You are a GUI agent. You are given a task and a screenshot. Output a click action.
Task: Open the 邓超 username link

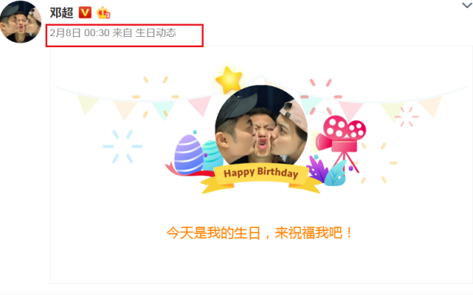[61, 13]
